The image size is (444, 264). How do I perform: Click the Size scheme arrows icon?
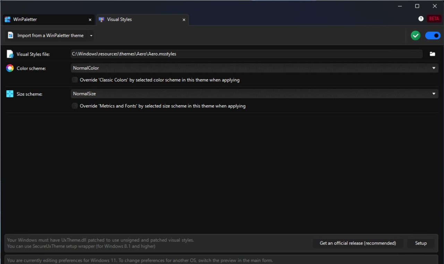[x=9, y=93]
